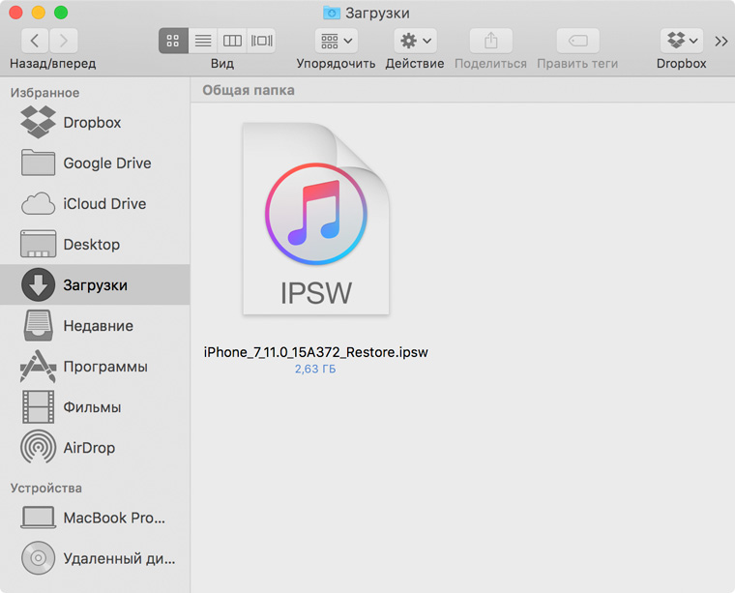735x593 pixels.
Task: Open Google Drive folder in sidebar
Action: point(106,163)
